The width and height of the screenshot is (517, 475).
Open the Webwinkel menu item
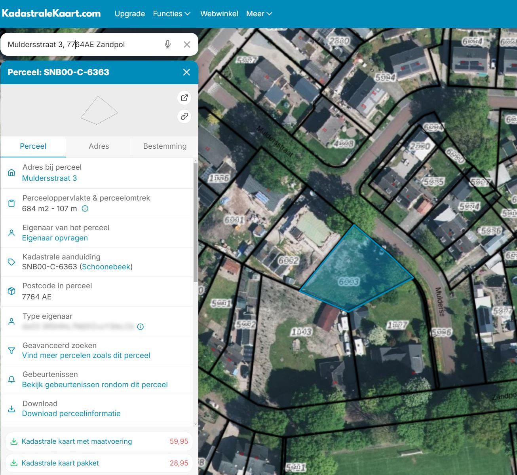point(219,13)
